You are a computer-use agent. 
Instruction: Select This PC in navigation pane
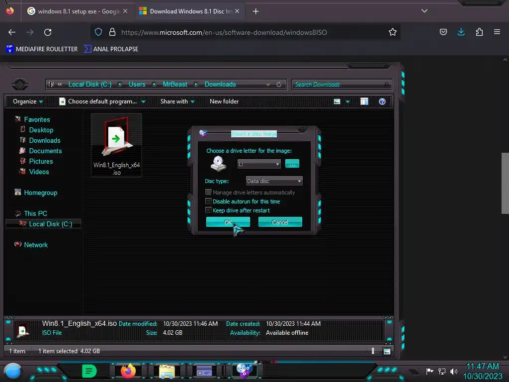35,213
